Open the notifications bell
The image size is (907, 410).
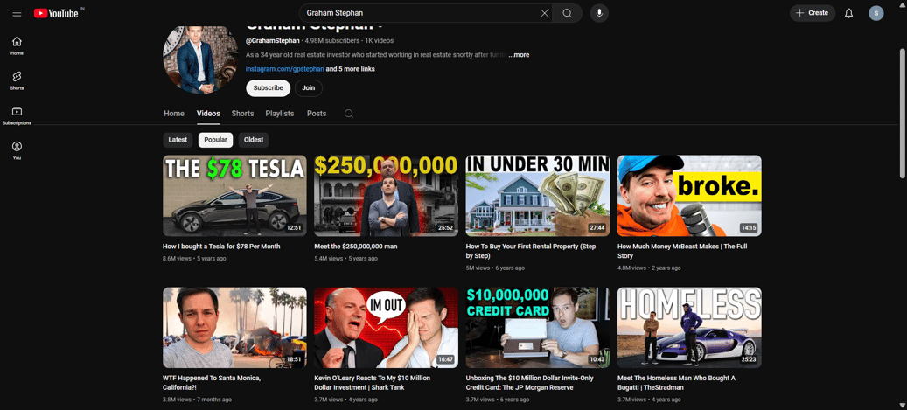coord(848,13)
